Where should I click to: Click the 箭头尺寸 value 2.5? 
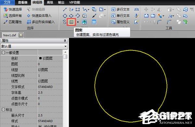(x=50, y=115)
